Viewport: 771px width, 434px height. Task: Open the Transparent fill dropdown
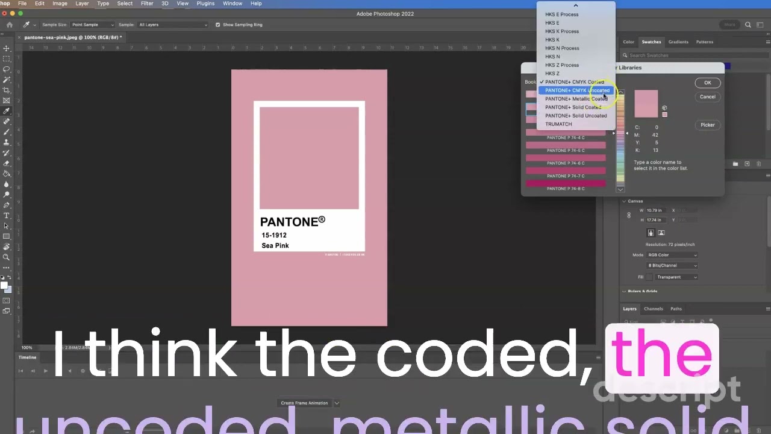(x=677, y=277)
